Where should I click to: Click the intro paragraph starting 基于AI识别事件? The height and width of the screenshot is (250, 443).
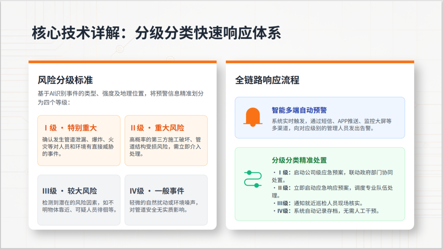(121, 98)
